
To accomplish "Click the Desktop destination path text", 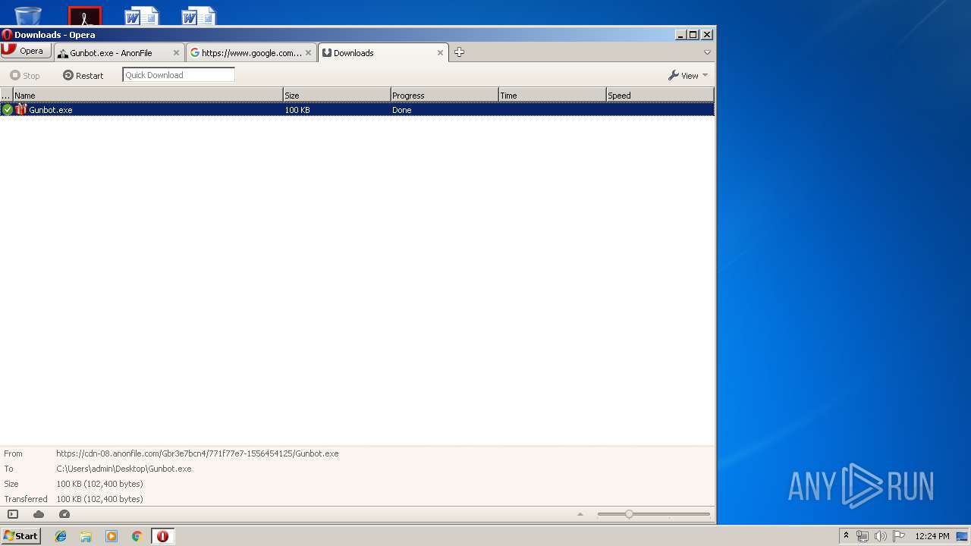I will [x=124, y=469].
